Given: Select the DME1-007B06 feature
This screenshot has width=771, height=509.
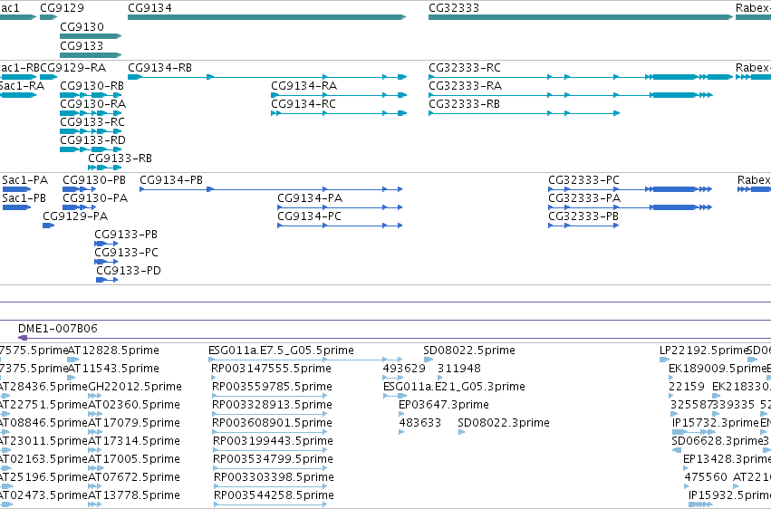Looking at the screenshot, I should 57,329.
